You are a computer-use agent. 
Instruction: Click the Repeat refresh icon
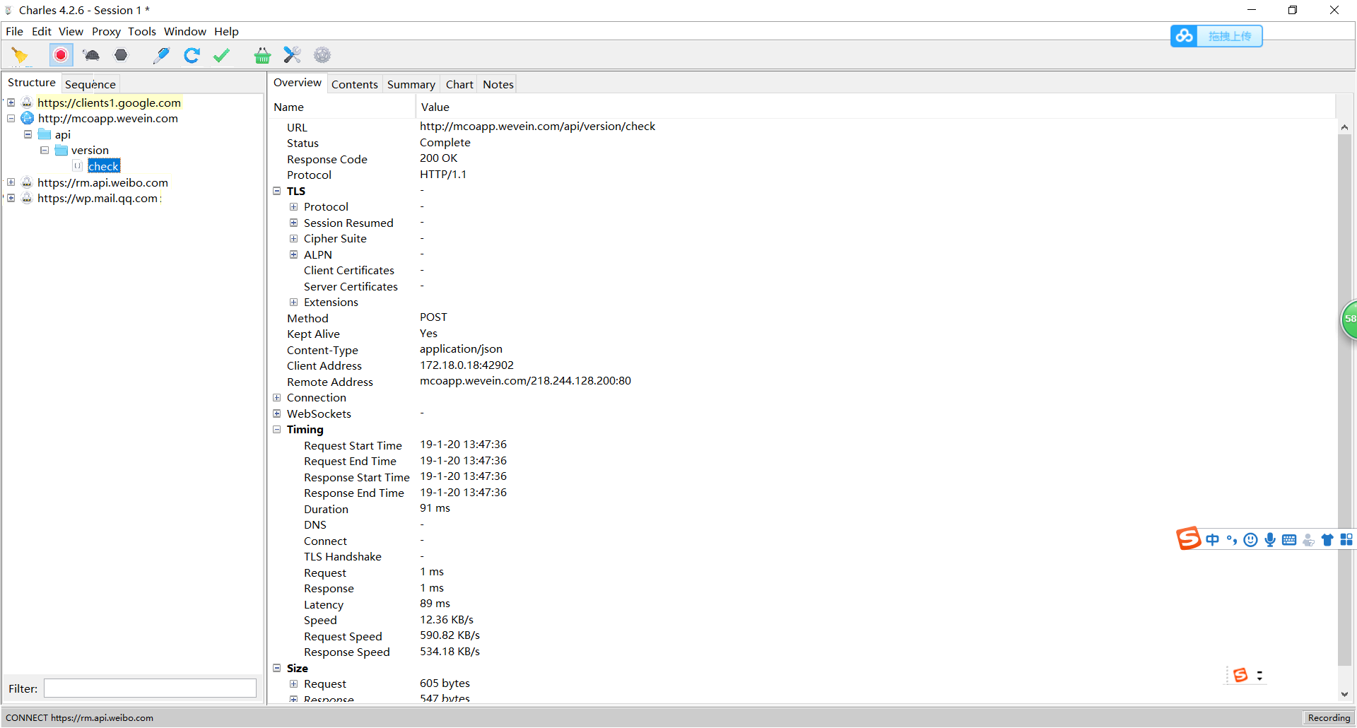(x=192, y=55)
